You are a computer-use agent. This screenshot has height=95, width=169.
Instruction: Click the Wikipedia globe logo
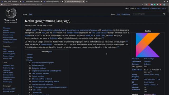coord(11,13)
